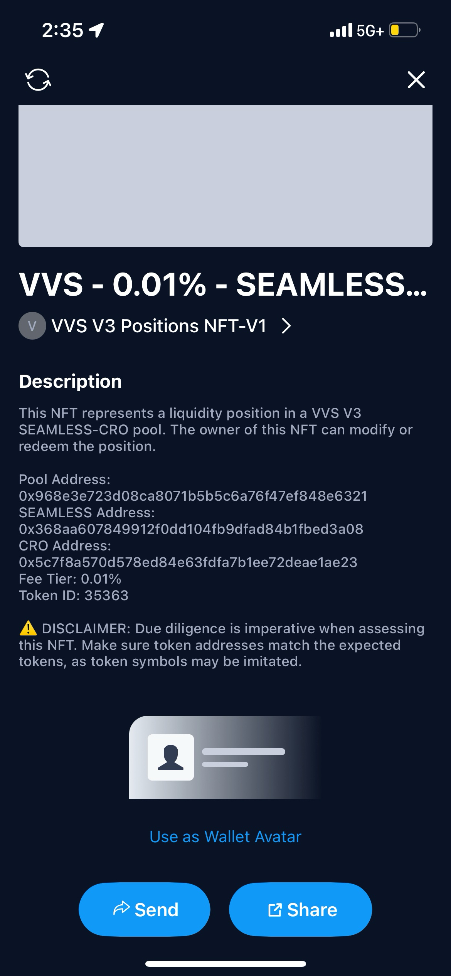Tap the CRO Address hash
Image resolution: width=451 pixels, height=976 pixels.
click(x=188, y=562)
